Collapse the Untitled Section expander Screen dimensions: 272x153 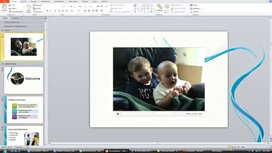[3, 64]
